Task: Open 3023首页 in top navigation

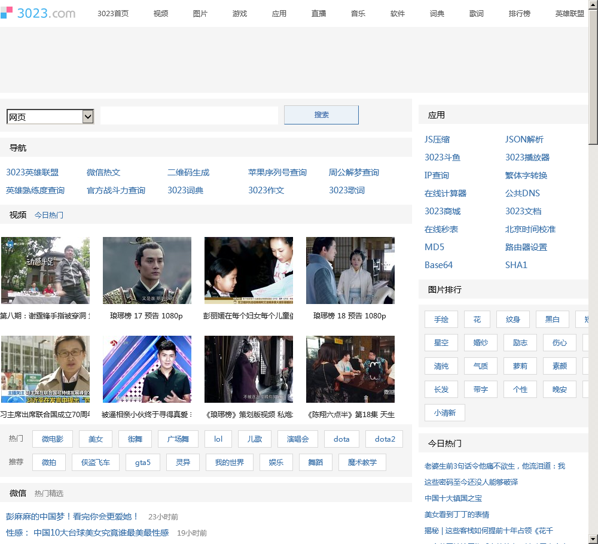Action: point(113,13)
